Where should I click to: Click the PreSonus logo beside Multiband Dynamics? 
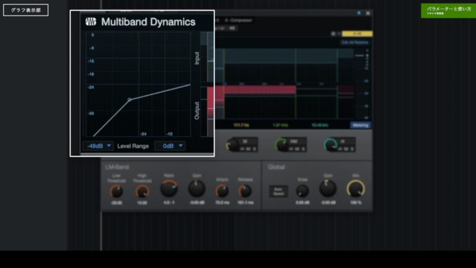[91, 22]
